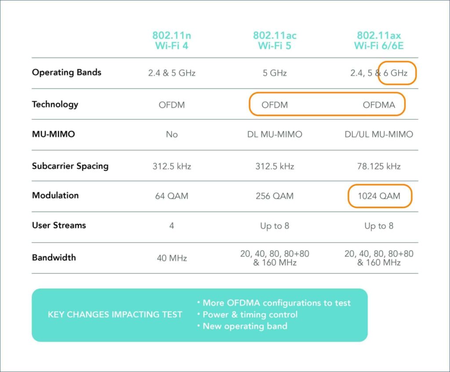
Task: Select the Subcarrier Spacing row label
Action: pyautogui.click(x=70, y=166)
